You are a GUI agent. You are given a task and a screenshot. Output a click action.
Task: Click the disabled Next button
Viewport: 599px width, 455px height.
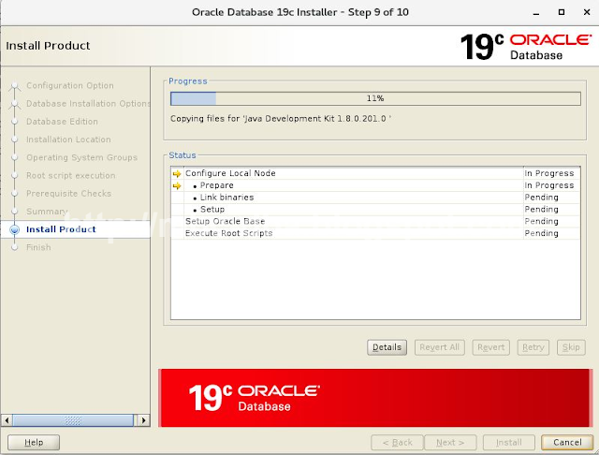(450, 443)
